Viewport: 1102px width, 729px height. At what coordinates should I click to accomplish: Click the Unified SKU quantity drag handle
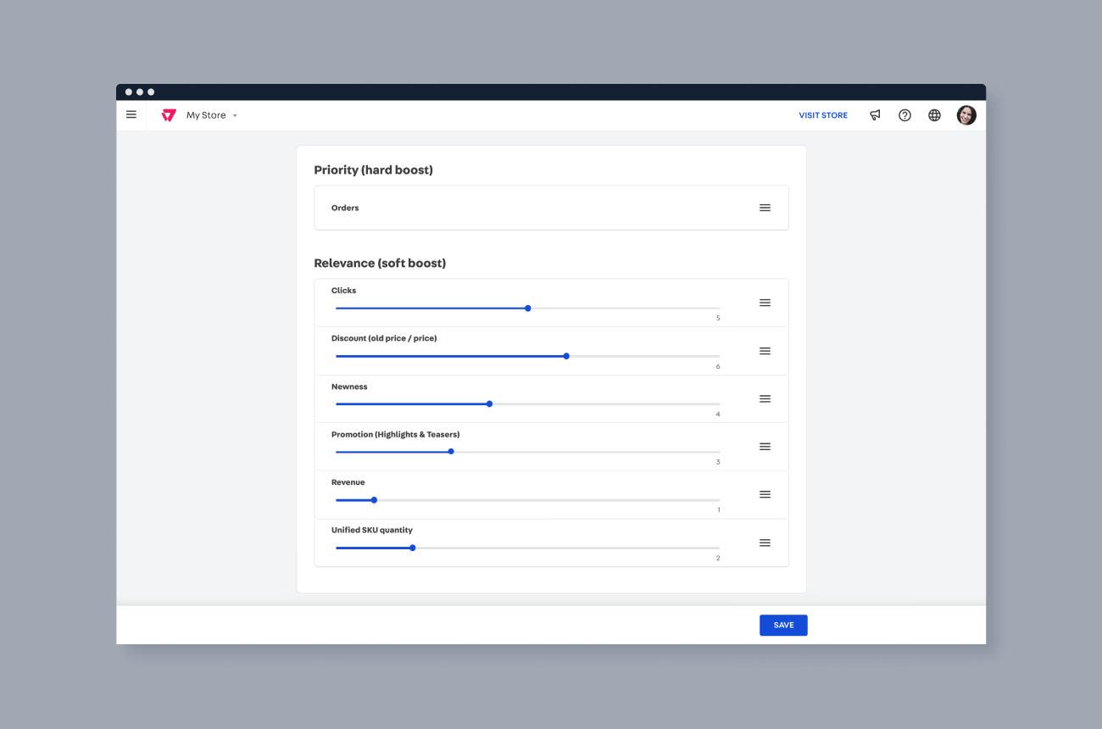765,542
